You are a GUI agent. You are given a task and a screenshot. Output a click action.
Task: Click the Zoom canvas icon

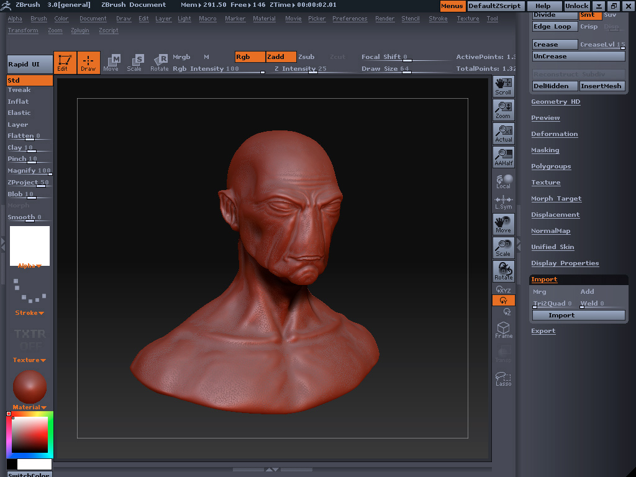coord(503,110)
